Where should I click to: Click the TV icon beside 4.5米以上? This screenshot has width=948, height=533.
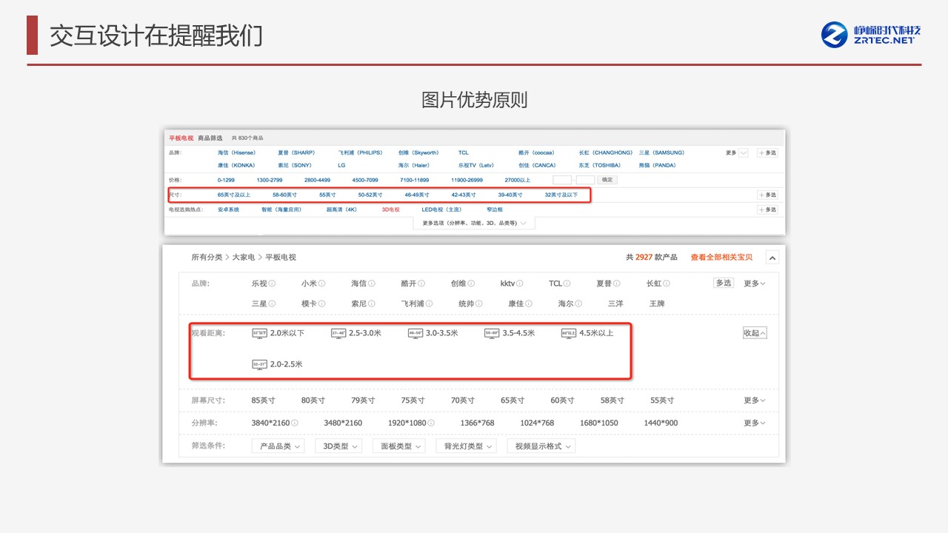coord(569,333)
